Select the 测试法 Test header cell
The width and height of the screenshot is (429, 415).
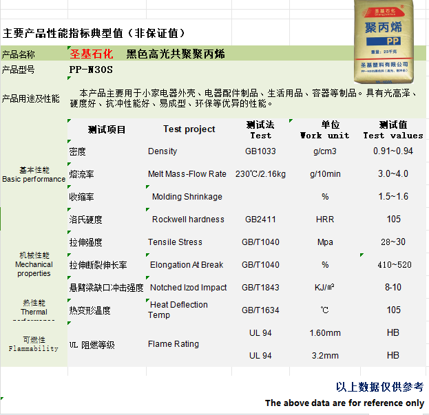pyautogui.click(x=260, y=130)
